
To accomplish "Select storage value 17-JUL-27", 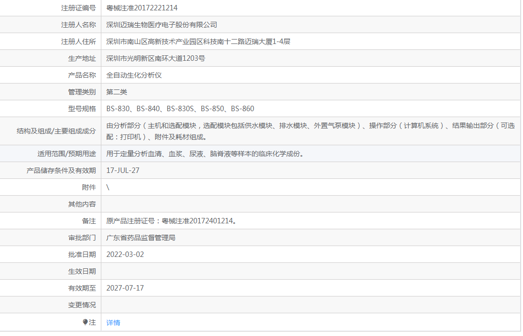I will [x=123, y=170].
